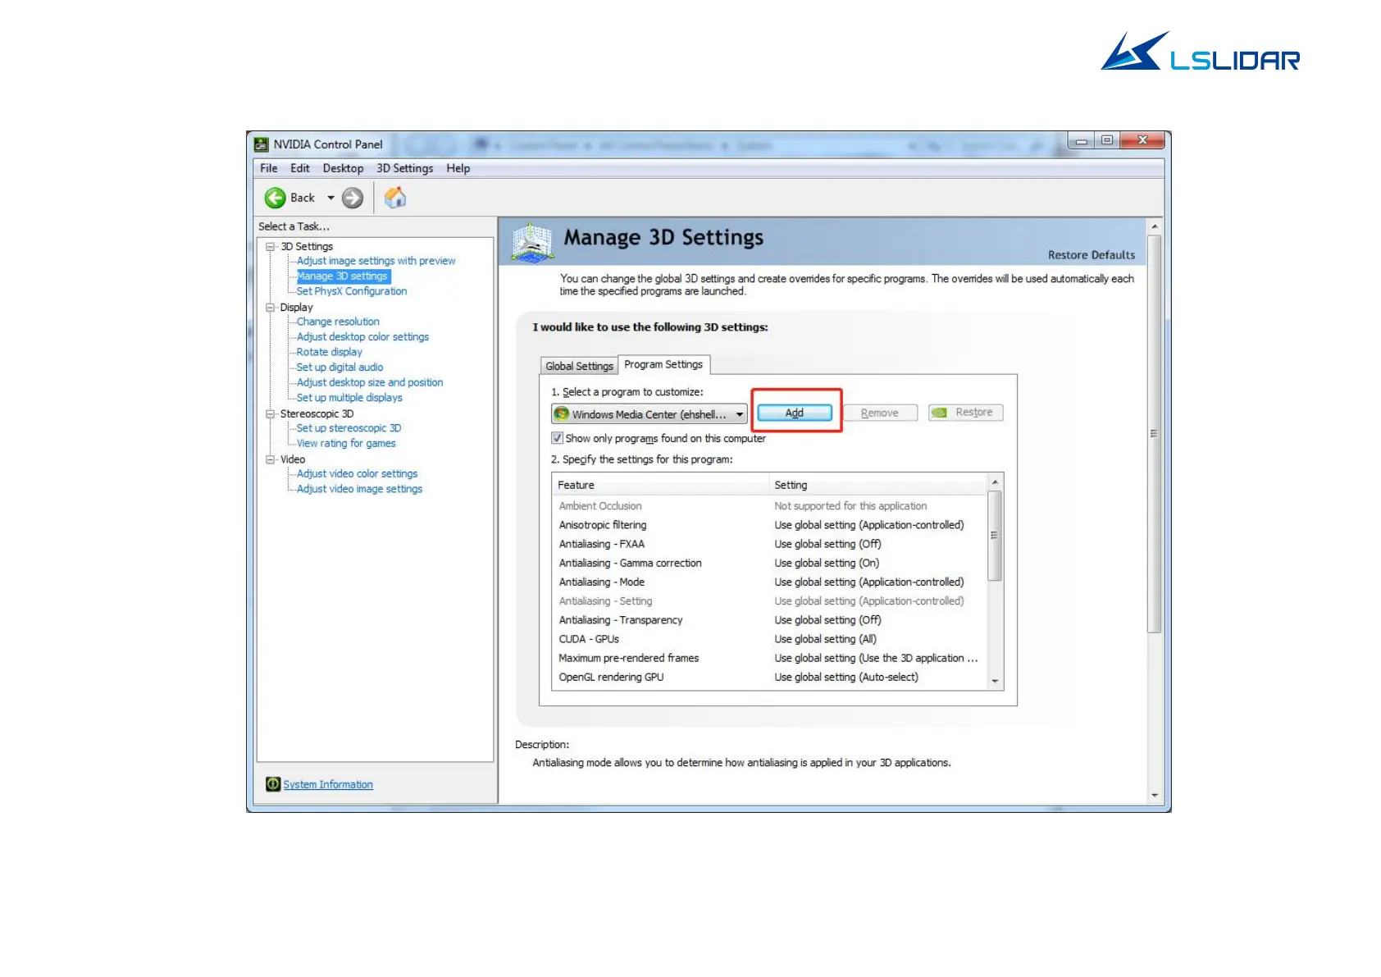Open the program selection dropdown
1381x977 pixels.
649,413
